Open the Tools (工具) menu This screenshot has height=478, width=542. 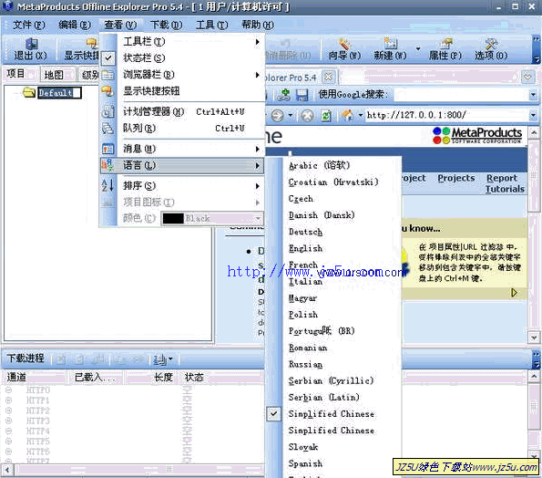point(212,25)
